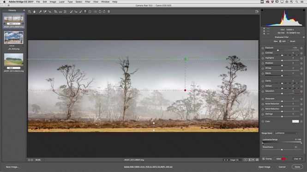Toggle full screen mode icon
307x172 pixels.
tap(257, 12)
